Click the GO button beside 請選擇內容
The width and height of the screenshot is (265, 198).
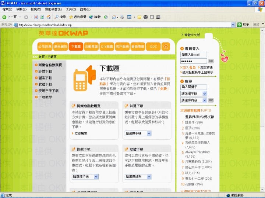(211, 100)
